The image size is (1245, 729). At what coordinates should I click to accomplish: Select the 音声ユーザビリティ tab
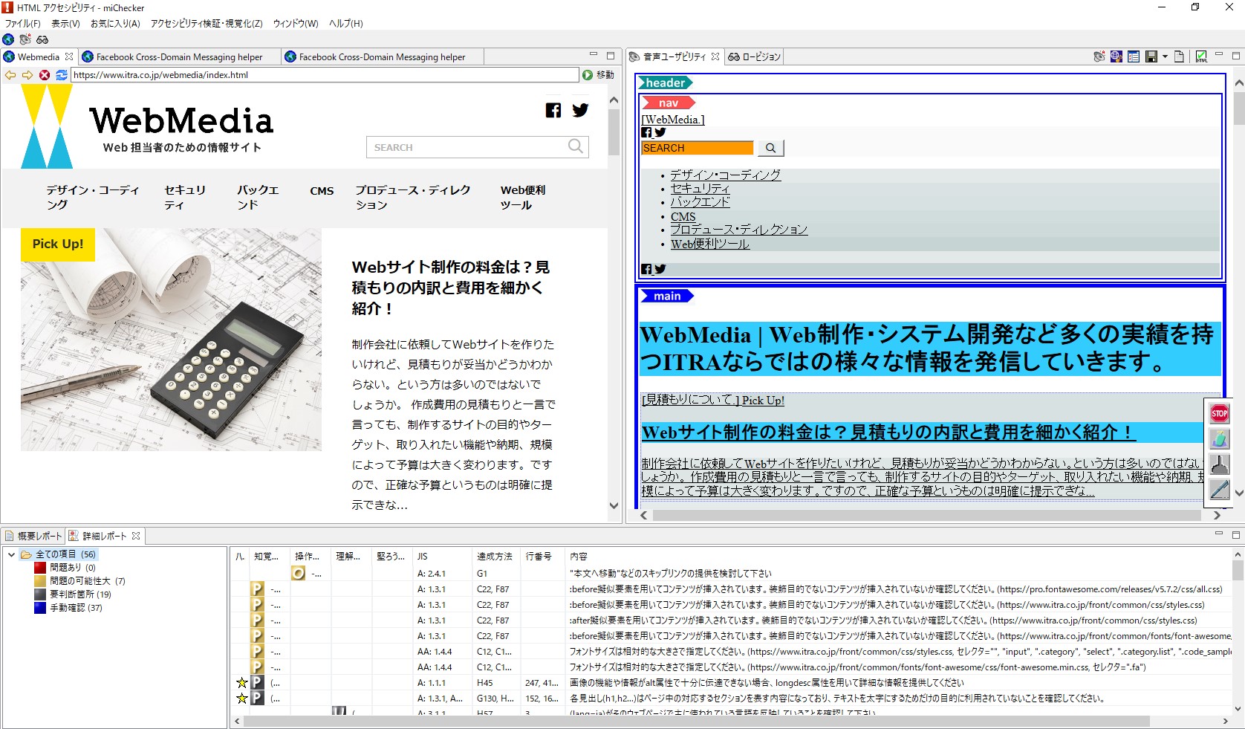click(674, 56)
